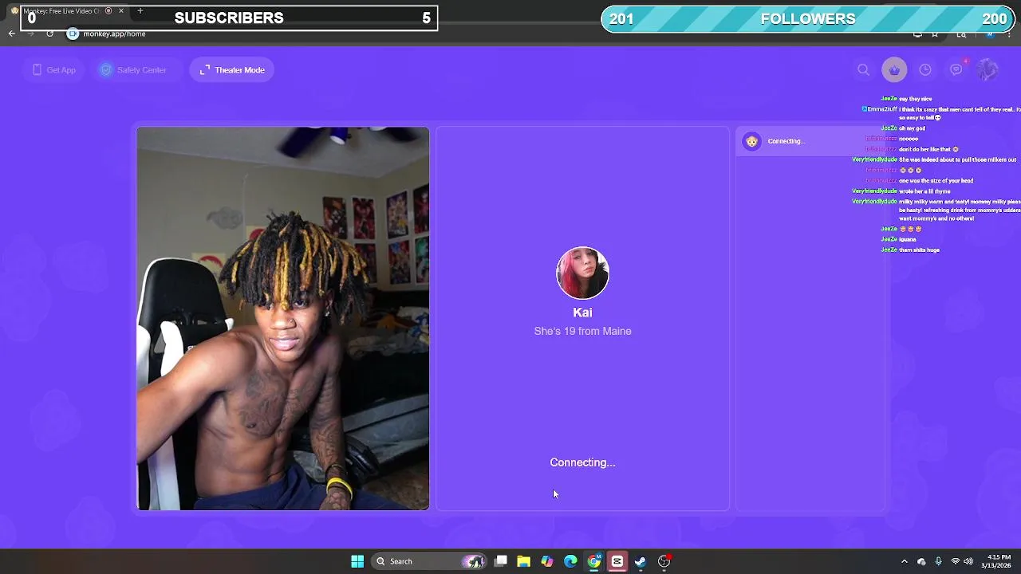The width and height of the screenshot is (1021, 574).
Task: Click the local webcam video preview
Action: (x=282, y=318)
